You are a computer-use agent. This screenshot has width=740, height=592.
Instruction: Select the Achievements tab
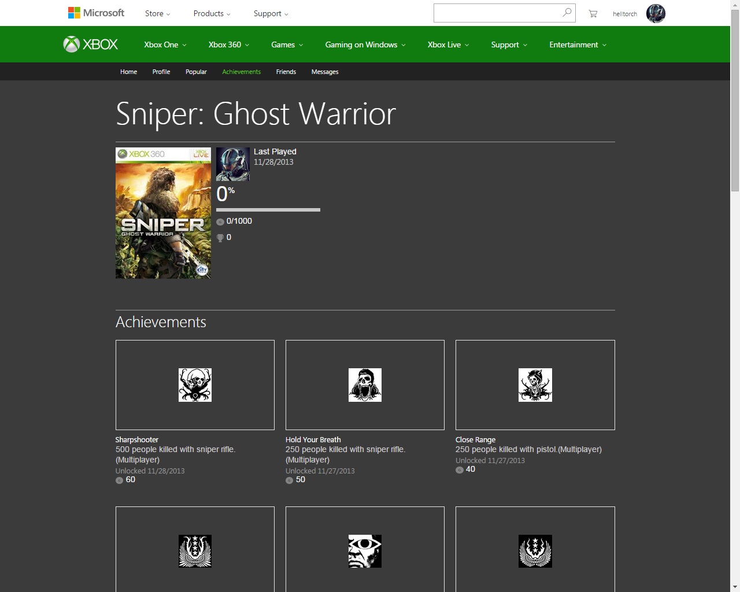[241, 72]
